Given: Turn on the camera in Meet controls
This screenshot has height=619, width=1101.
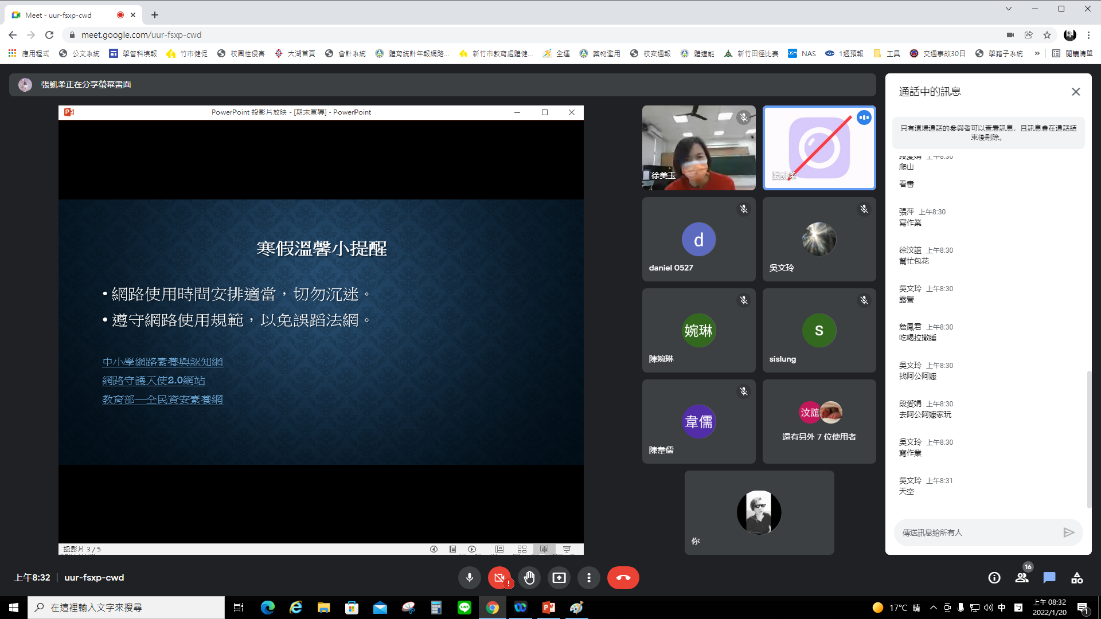Looking at the screenshot, I should tap(499, 578).
